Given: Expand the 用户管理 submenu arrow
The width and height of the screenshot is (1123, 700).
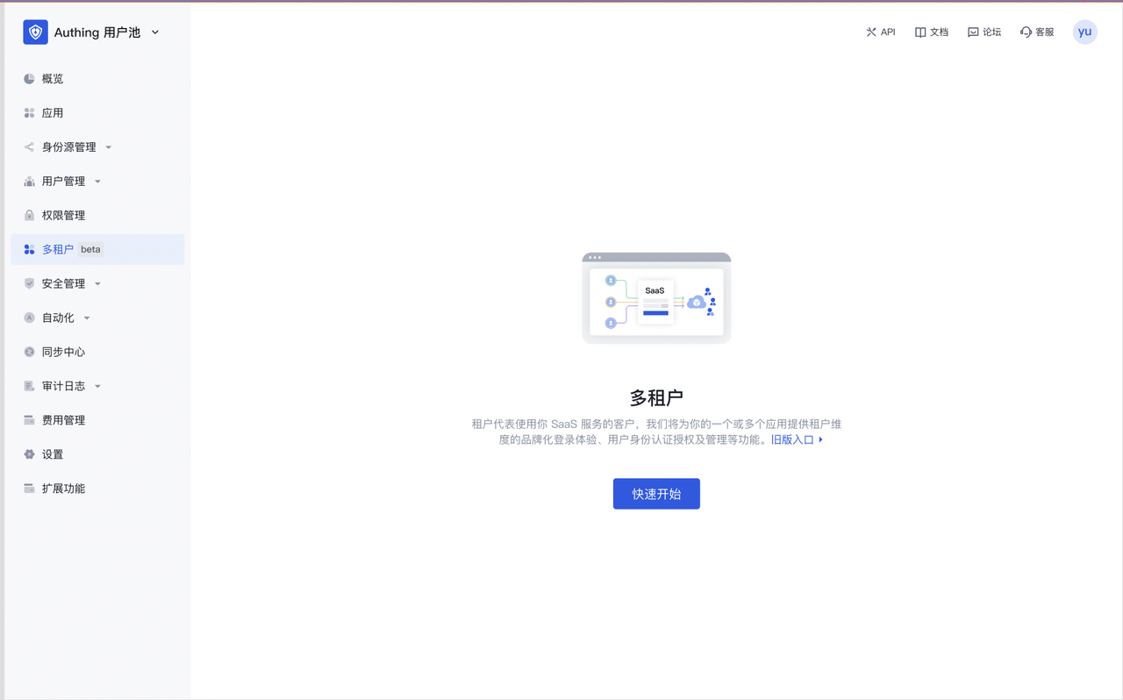Looking at the screenshot, I should 97,182.
